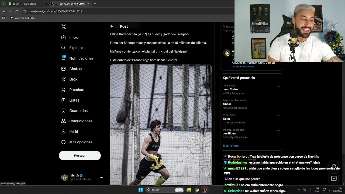
Task: Click site information icon in address bar
Action: point(25,11)
